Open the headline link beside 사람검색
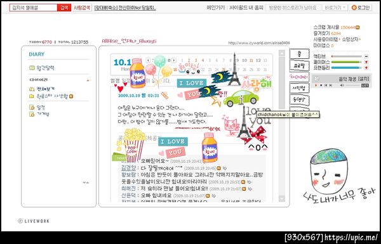The height and width of the screenshot is (244, 381). (x=125, y=8)
